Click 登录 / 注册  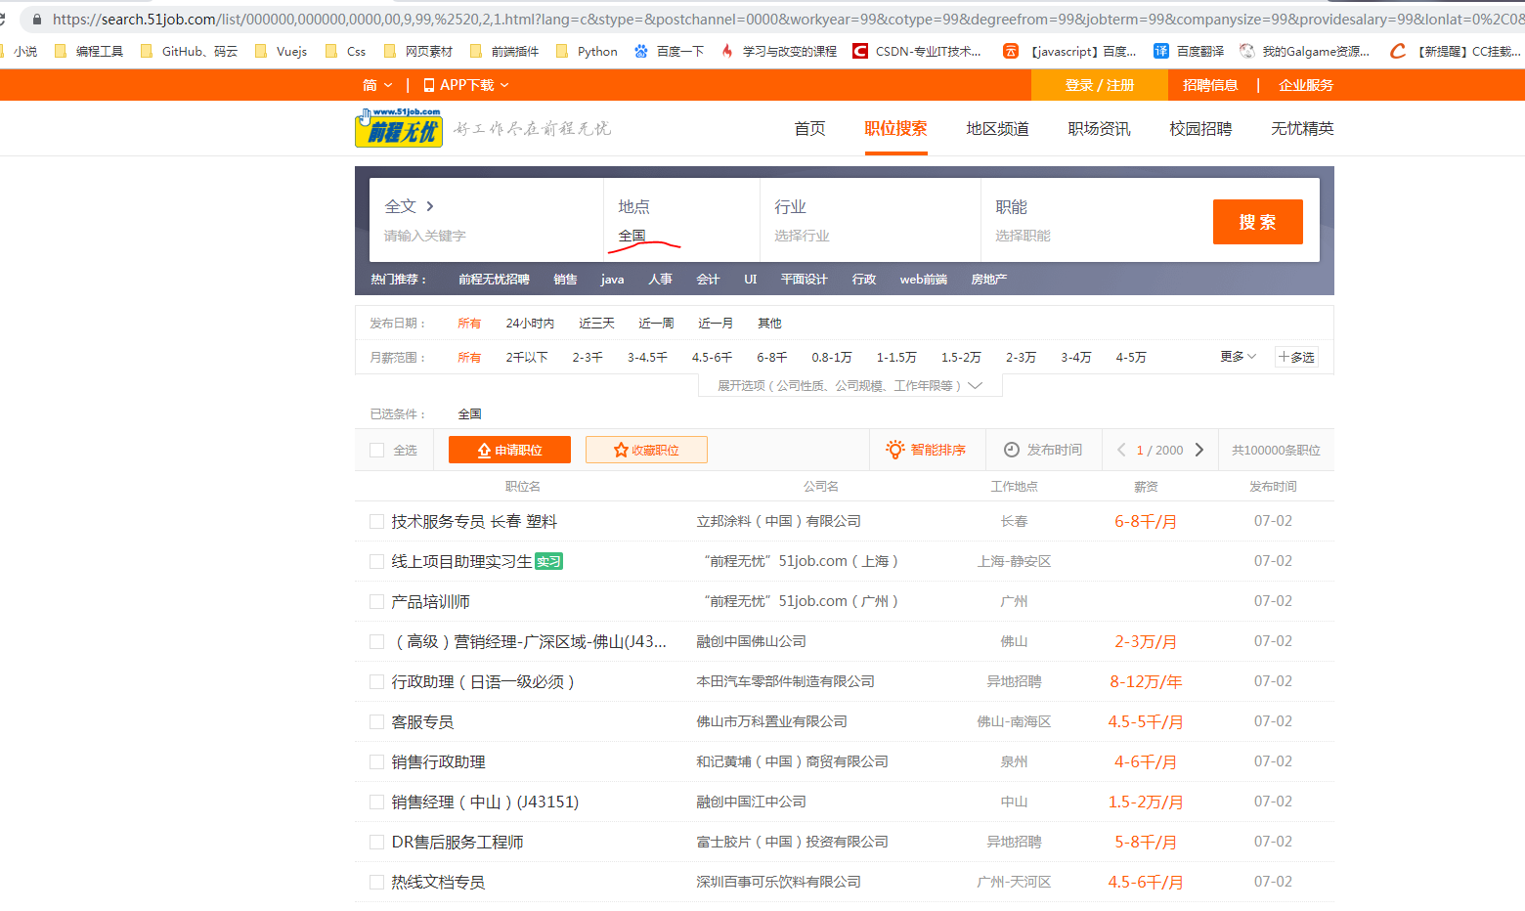(1100, 85)
